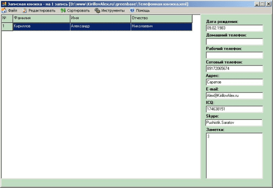The height and width of the screenshot is (188, 273).
Task: Click the № column header
Action: click(7, 19)
